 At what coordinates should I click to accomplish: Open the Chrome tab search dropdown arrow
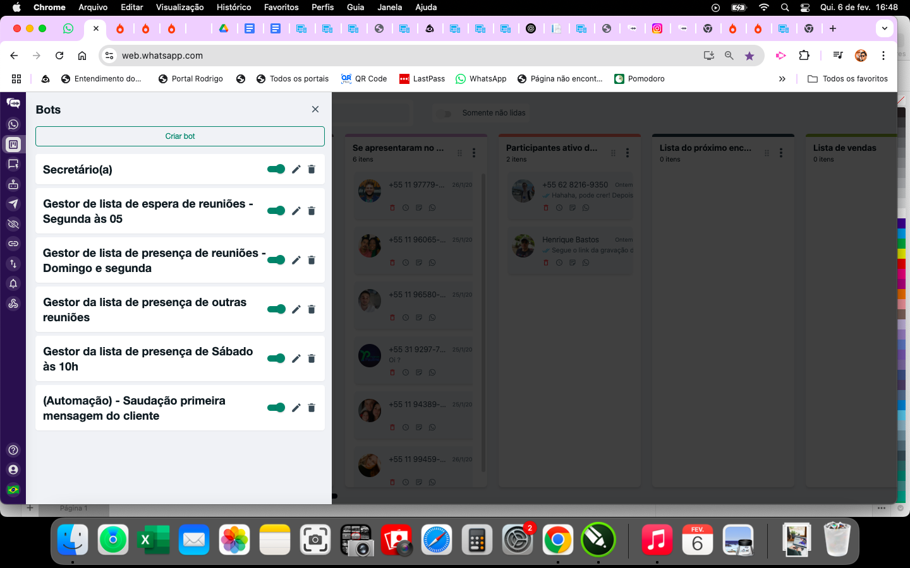tap(885, 28)
